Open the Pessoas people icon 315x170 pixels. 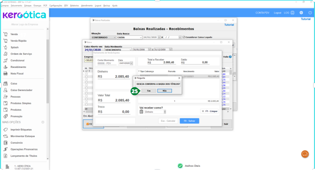click(x=5, y=97)
